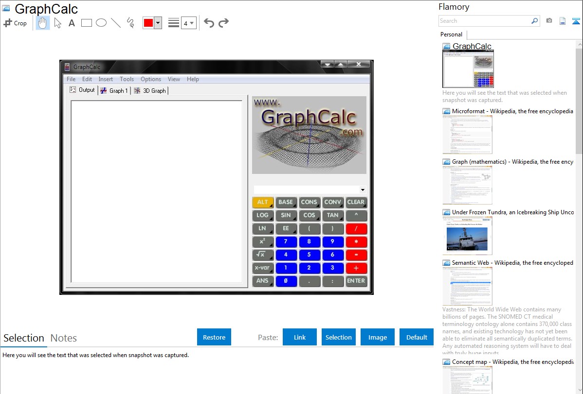The width and height of the screenshot is (583, 394).
Task: Open the Options menu in GraphCalc
Action: point(150,79)
